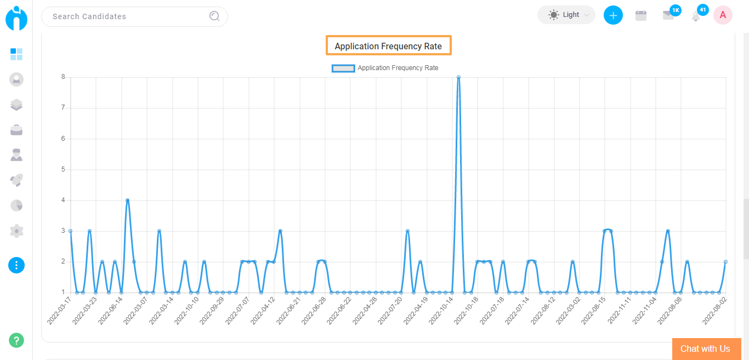Select the candidates person icon in the sidebar
This screenshot has width=749, height=360.
[16, 155]
